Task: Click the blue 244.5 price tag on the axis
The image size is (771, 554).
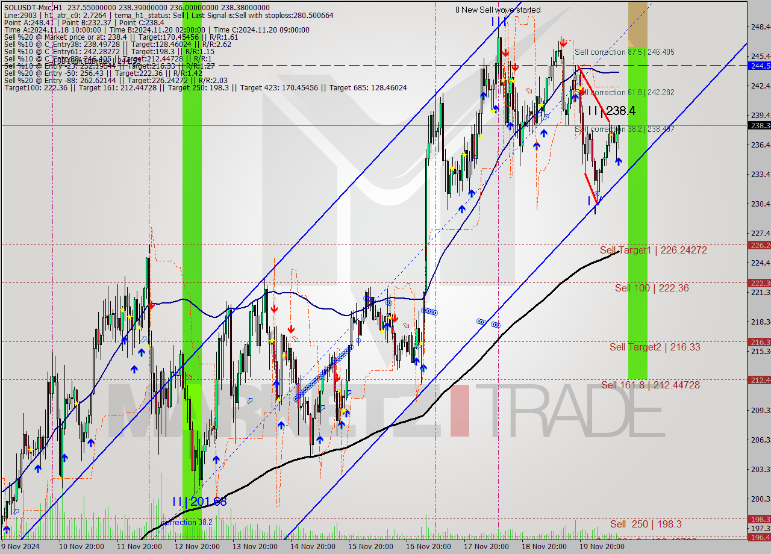Action: (x=760, y=65)
